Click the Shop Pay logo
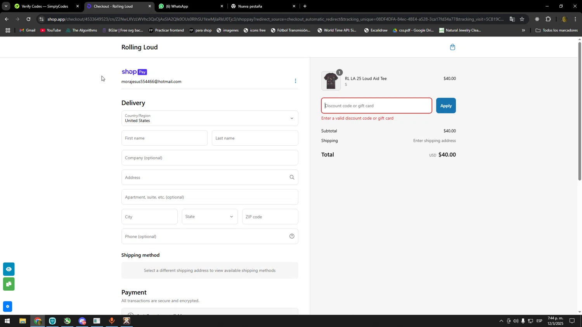The width and height of the screenshot is (582, 327). pos(134,72)
